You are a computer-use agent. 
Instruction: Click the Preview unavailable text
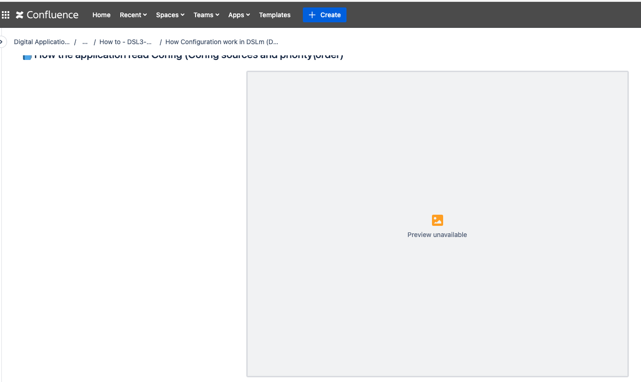click(437, 235)
